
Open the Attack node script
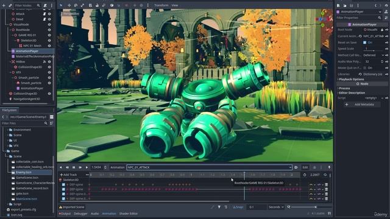point(44,14)
